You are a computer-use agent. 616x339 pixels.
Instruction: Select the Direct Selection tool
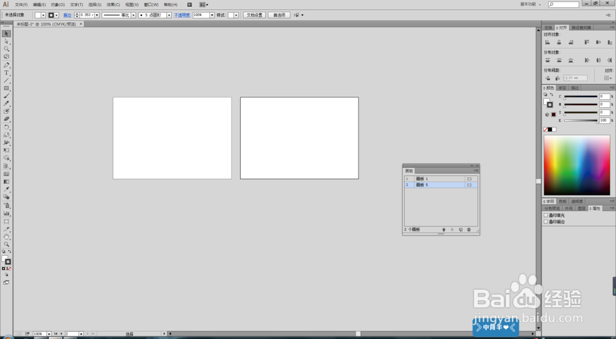click(x=6, y=41)
